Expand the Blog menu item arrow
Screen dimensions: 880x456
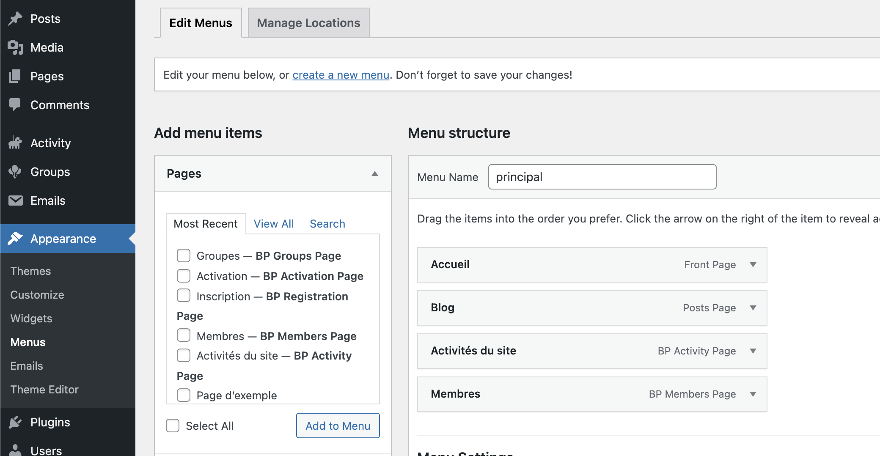753,308
